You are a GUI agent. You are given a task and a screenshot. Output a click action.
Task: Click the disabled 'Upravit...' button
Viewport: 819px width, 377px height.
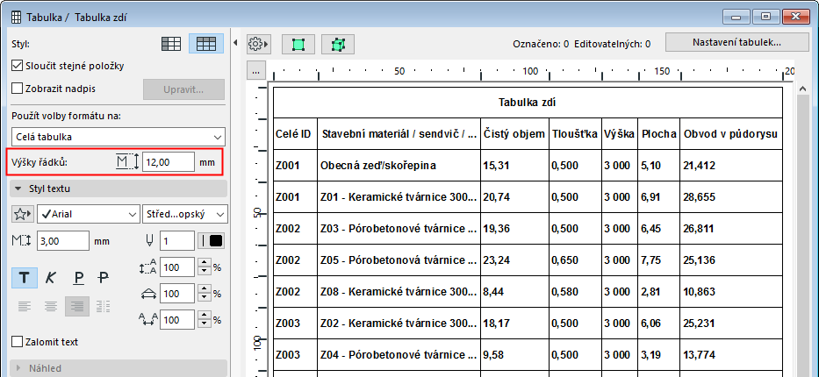183,89
